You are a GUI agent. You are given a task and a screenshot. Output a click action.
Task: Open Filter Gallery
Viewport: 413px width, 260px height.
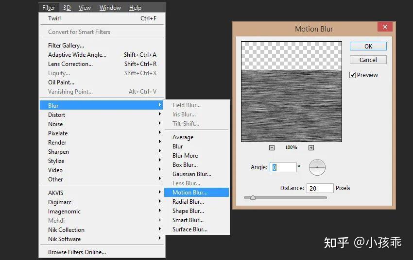point(102,46)
